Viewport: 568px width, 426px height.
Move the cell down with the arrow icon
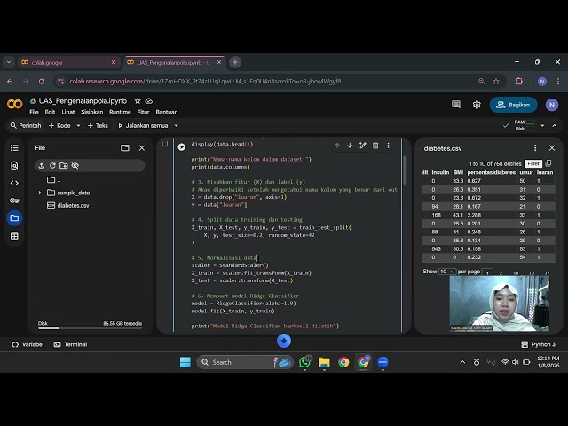(350, 146)
